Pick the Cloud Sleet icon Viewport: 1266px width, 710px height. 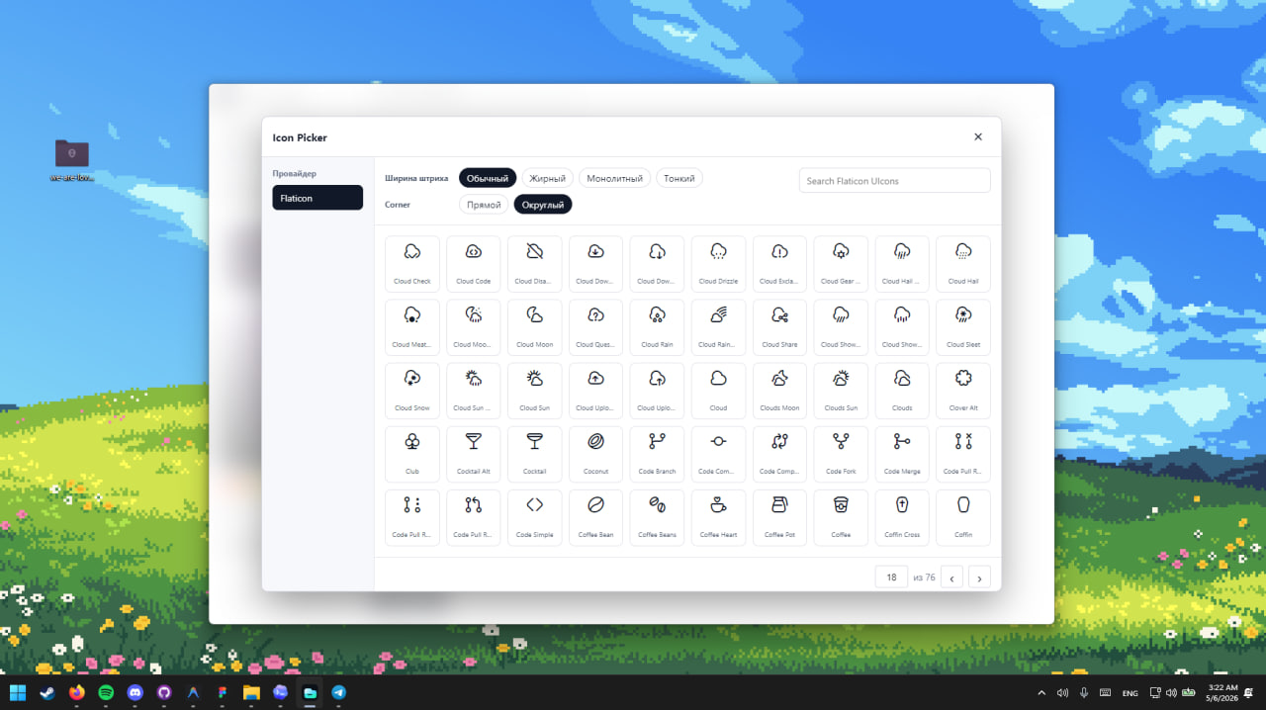point(963,326)
